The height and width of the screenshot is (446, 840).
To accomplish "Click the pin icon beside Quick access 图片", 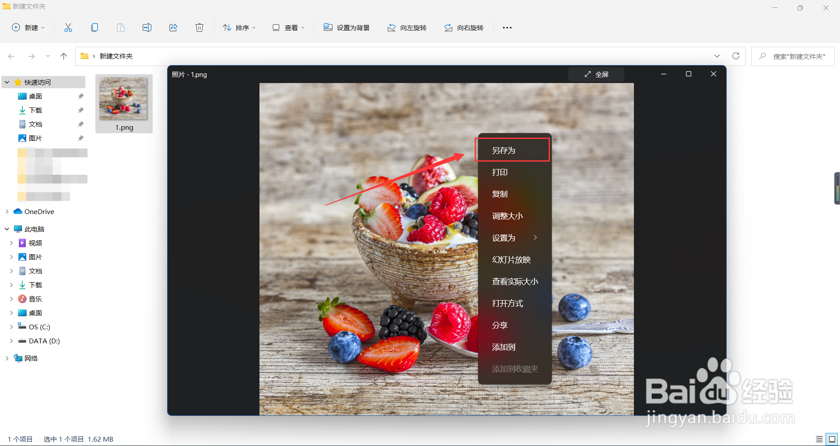I will point(80,138).
